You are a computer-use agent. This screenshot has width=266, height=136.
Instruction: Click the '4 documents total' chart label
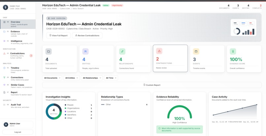tap(235, 122)
